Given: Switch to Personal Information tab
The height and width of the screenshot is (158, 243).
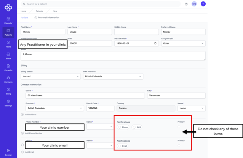Looking at the screenshot, I should [47, 18].
